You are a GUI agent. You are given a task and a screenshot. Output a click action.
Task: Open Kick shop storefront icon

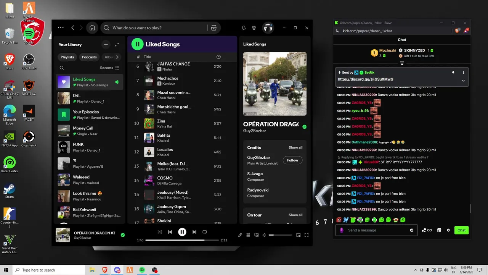click(439, 230)
